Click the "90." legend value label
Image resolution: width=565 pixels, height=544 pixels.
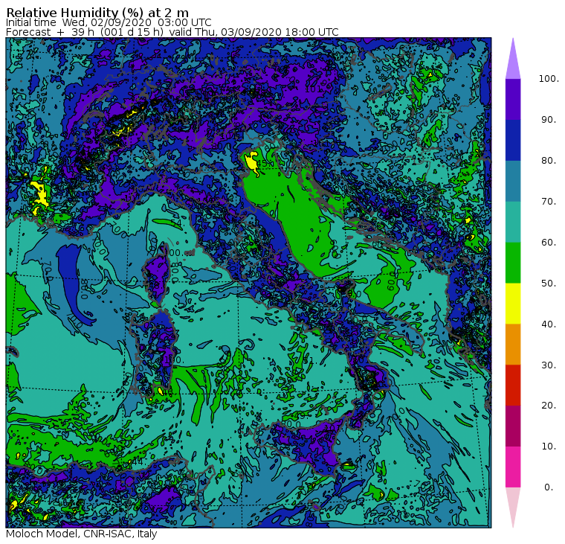549,119
